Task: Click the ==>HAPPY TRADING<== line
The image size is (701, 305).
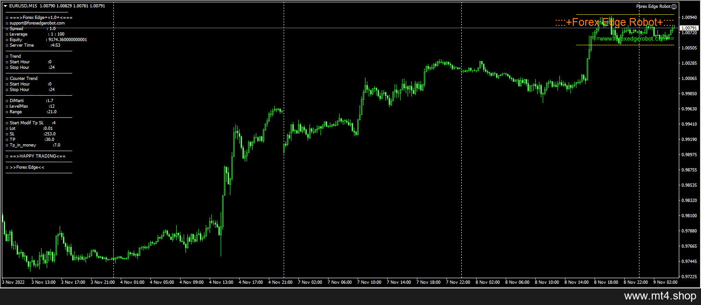Action: click(x=36, y=156)
